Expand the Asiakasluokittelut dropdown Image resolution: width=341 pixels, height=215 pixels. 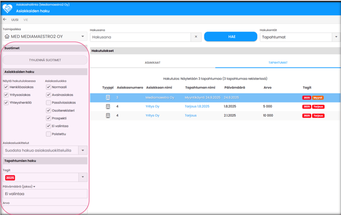pos(82,150)
